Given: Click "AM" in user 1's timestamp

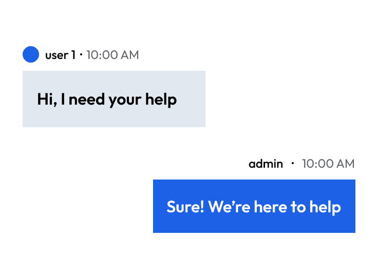Looking at the screenshot, I should point(129,55).
